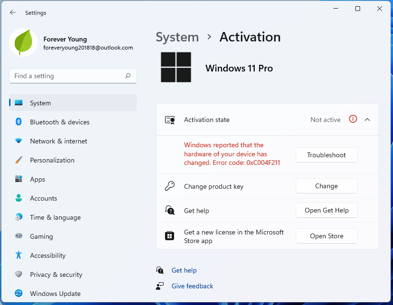393x305 pixels.
Task: Click the leaf profile avatar
Action: point(23,42)
